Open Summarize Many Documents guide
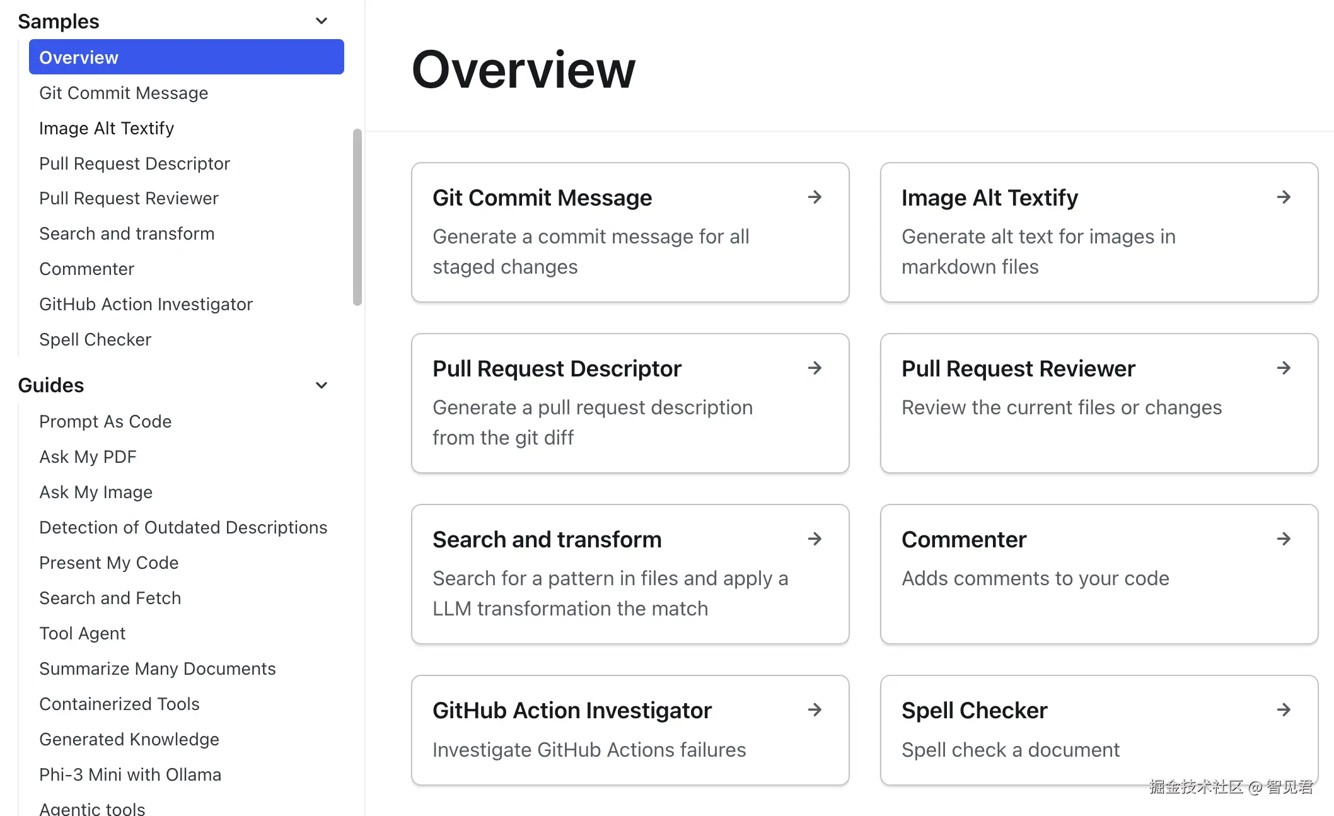Viewport: 1334px width, 816px height. (157, 668)
